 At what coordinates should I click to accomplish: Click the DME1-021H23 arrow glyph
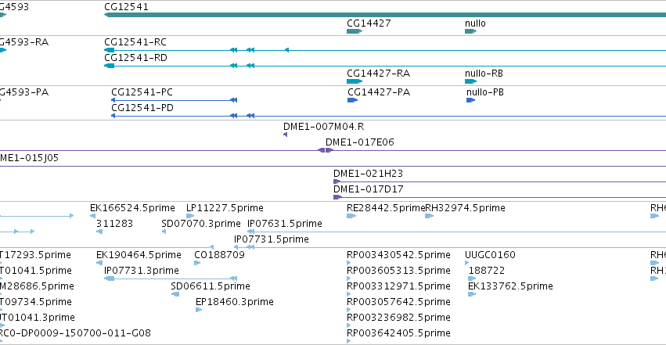tap(337, 181)
